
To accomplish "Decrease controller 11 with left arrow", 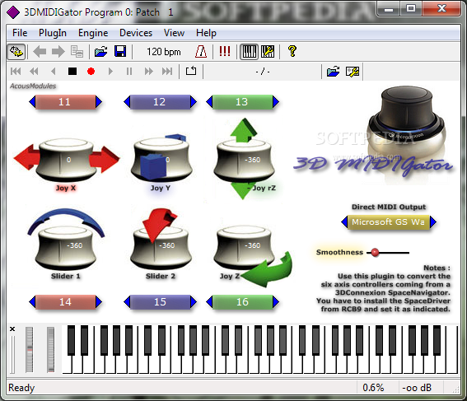I will [x=32, y=102].
